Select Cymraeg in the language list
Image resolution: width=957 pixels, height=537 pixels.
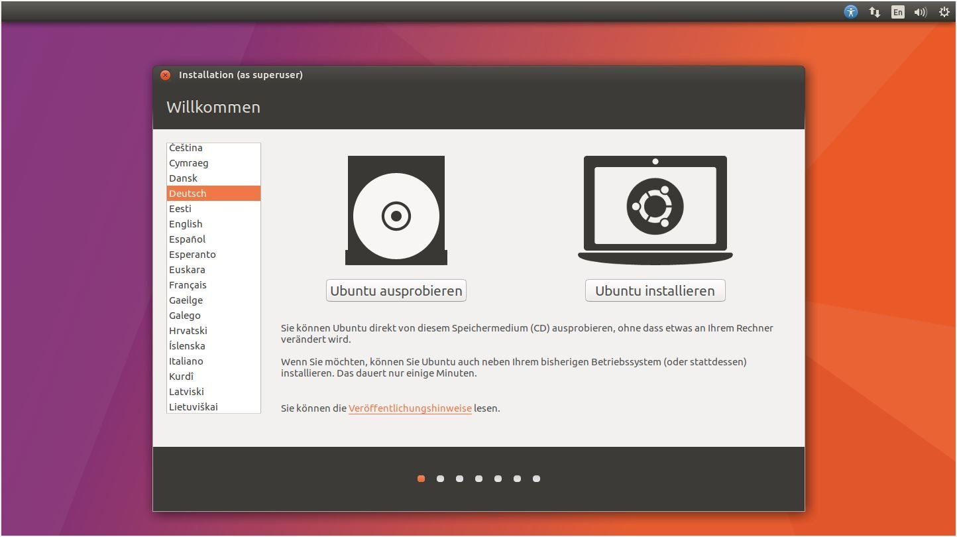pyautogui.click(x=213, y=163)
